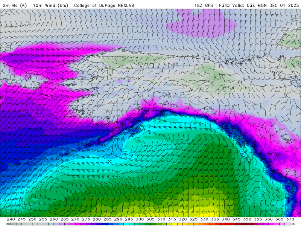Click the 365 color scale number
This screenshot has width=301, height=226.
[x=280, y=219]
